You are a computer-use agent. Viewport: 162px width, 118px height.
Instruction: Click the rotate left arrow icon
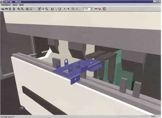click(x=3, y=9)
